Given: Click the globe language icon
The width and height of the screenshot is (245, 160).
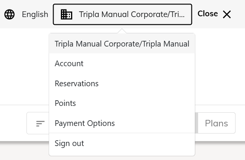Looking at the screenshot, I should (x=9, y=14).
